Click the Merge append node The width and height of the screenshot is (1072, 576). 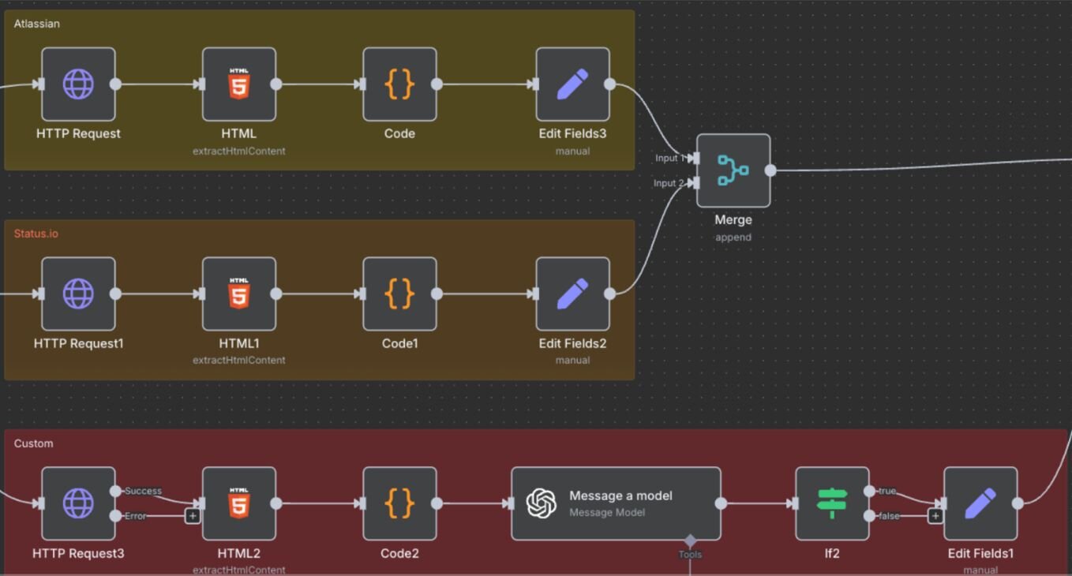tap(733, 170)
